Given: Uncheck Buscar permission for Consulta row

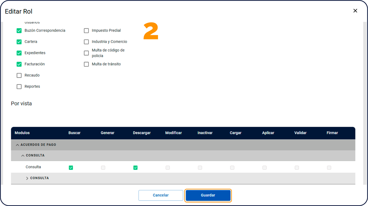Looking at the screenshot, I should (x=71, y=168).
